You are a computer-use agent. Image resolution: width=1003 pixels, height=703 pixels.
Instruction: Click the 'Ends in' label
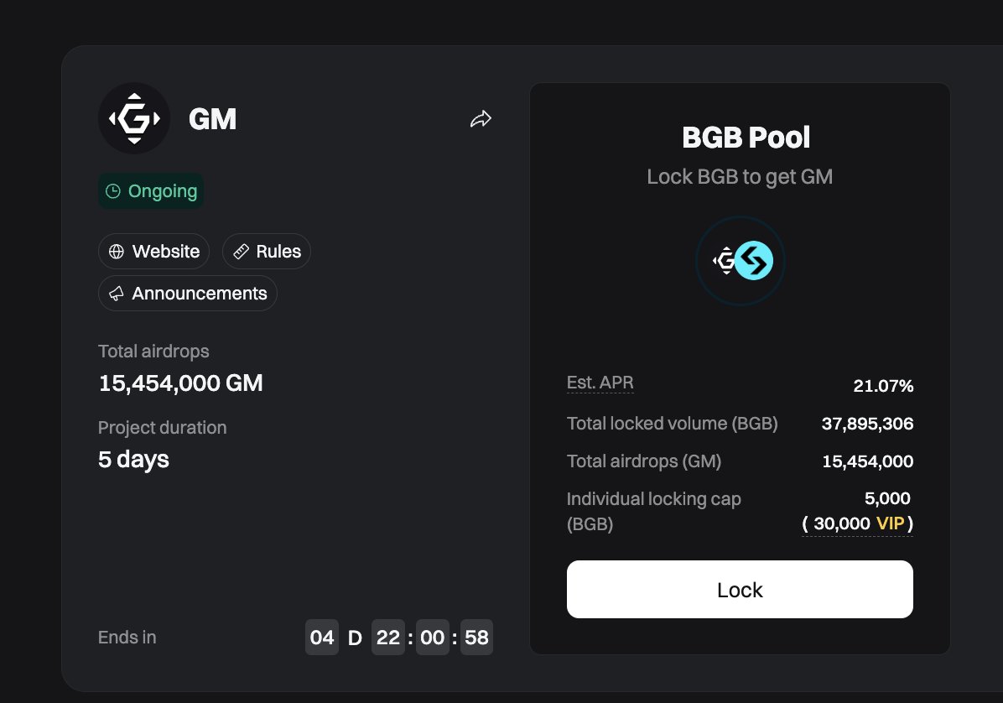tap(127, 637)
